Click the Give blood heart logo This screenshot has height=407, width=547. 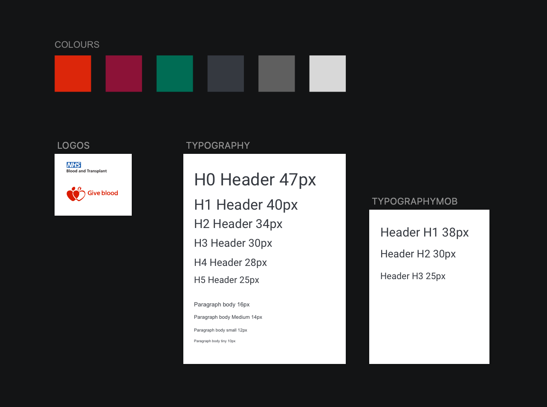(x=76, y=194)
